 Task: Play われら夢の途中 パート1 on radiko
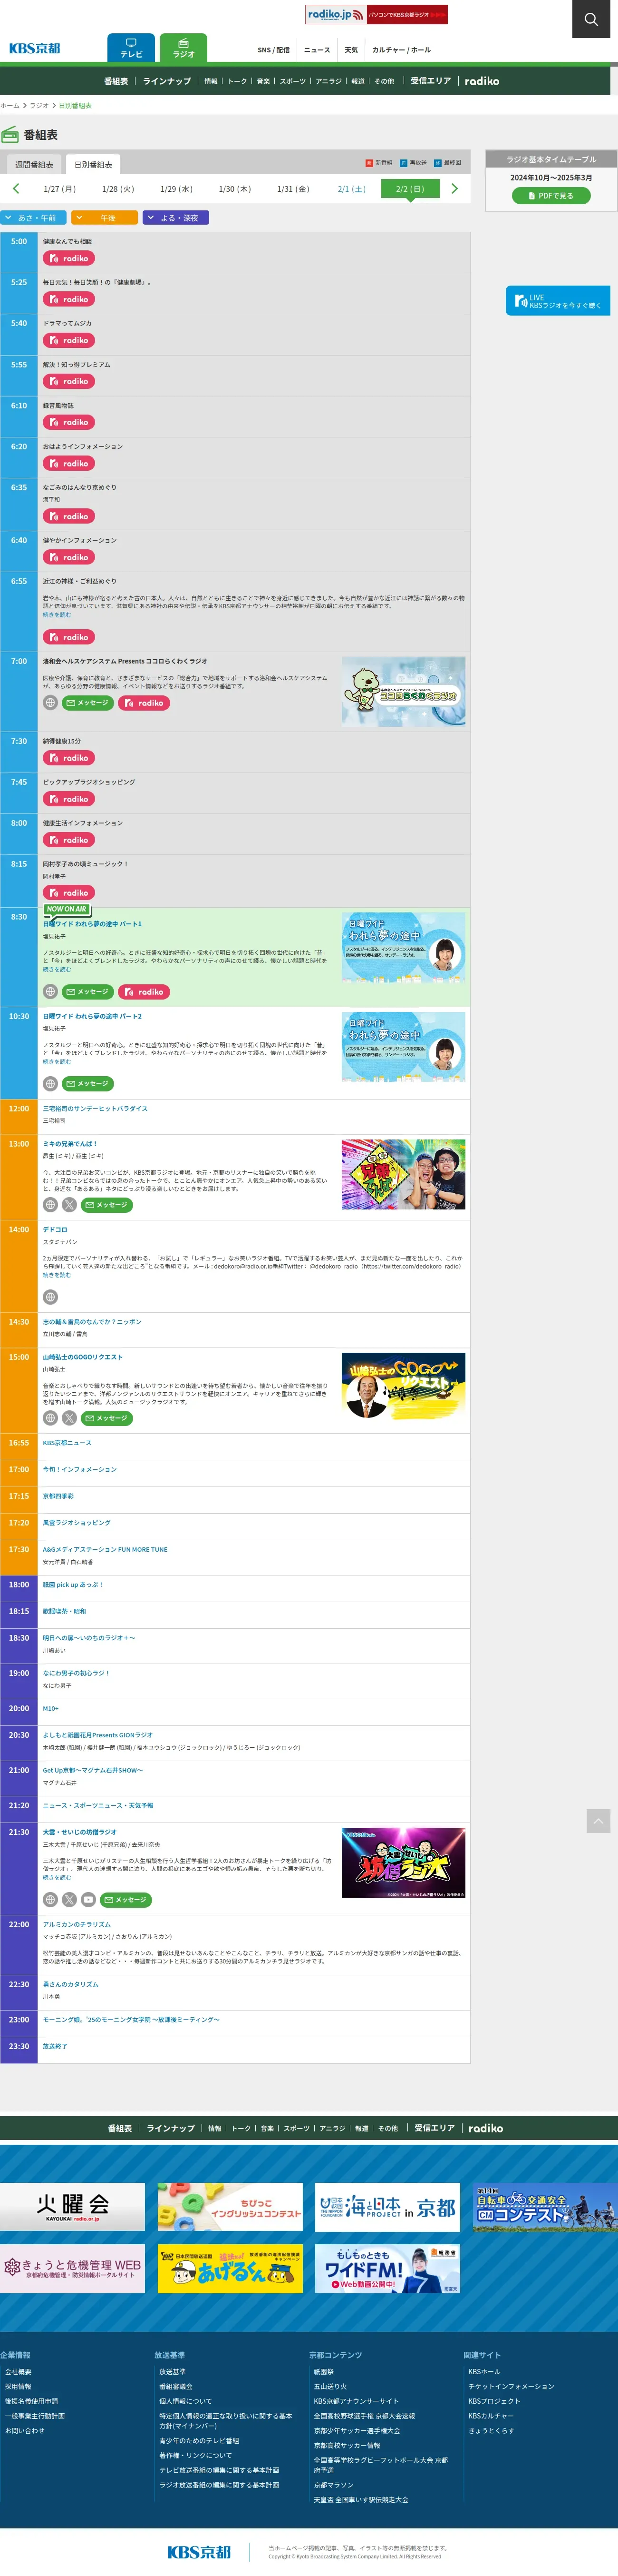[144, 992]
